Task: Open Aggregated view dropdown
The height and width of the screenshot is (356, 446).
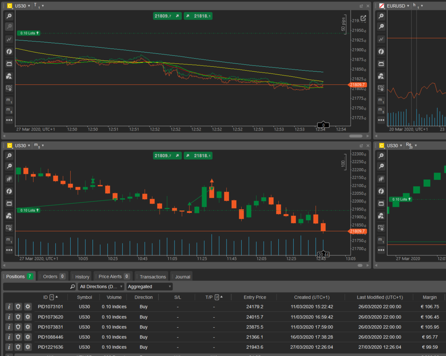Action: (149, 286)
